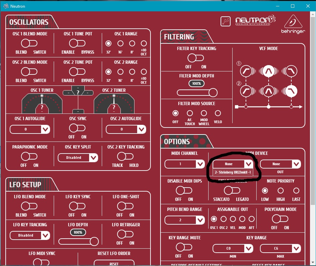Select VCF mode 1 low-pass filter icon

291,71
